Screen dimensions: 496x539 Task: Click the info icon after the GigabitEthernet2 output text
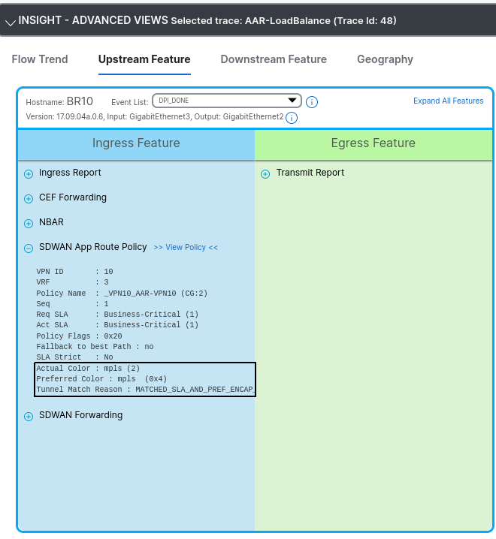(292, 118)
